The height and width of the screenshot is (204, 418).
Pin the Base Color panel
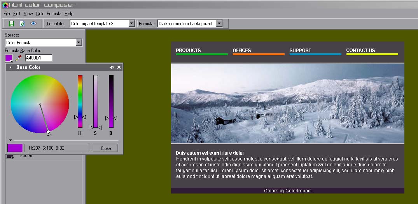pyautogui.click(x=112, y=67)
